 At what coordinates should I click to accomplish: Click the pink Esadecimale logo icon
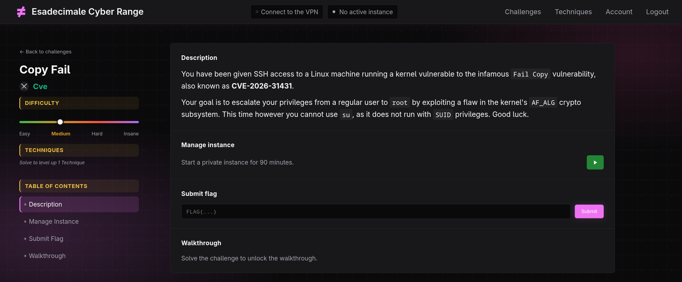[21, 12]
